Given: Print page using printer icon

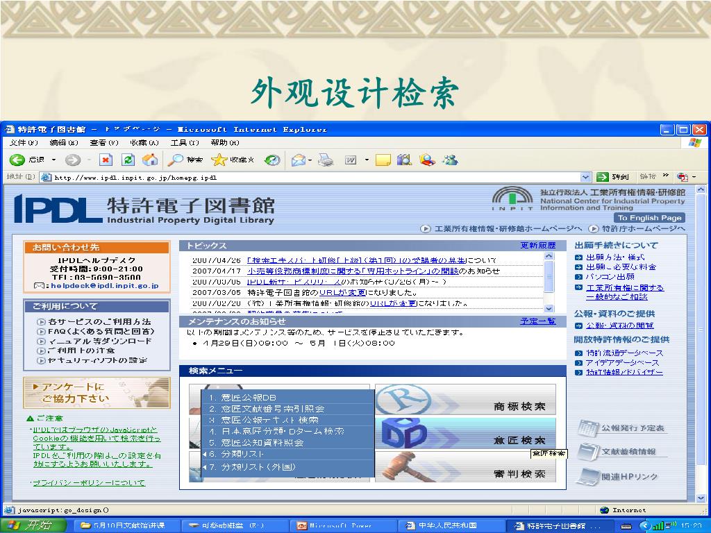Looking at the screenshot, I should pos(326,160).
